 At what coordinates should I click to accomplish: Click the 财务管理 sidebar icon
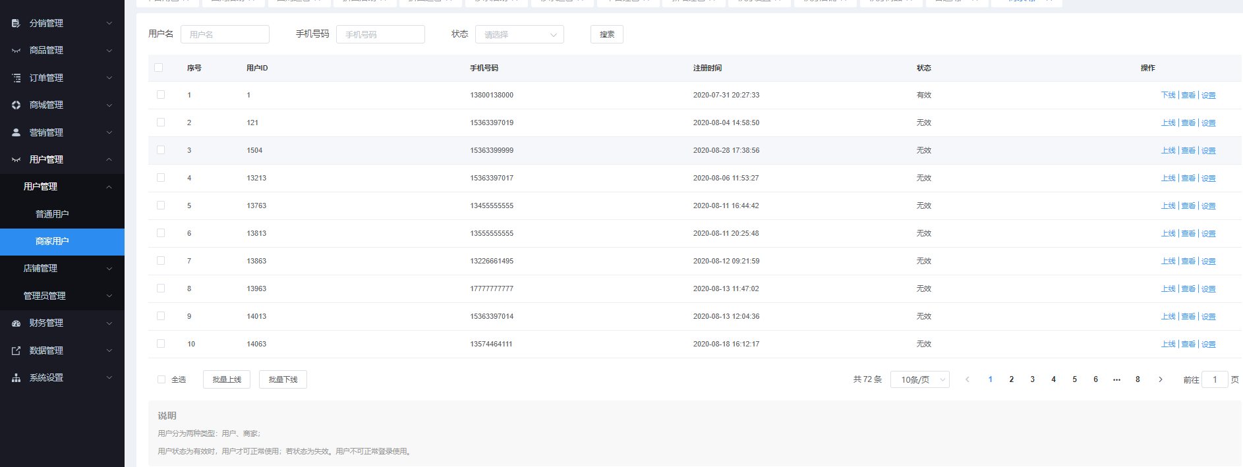pos(16,323)
